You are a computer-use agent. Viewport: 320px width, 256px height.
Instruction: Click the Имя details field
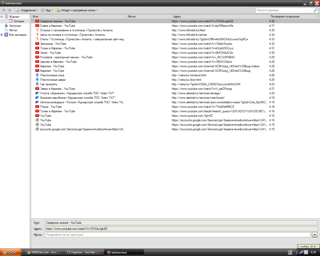click(181, 223)
